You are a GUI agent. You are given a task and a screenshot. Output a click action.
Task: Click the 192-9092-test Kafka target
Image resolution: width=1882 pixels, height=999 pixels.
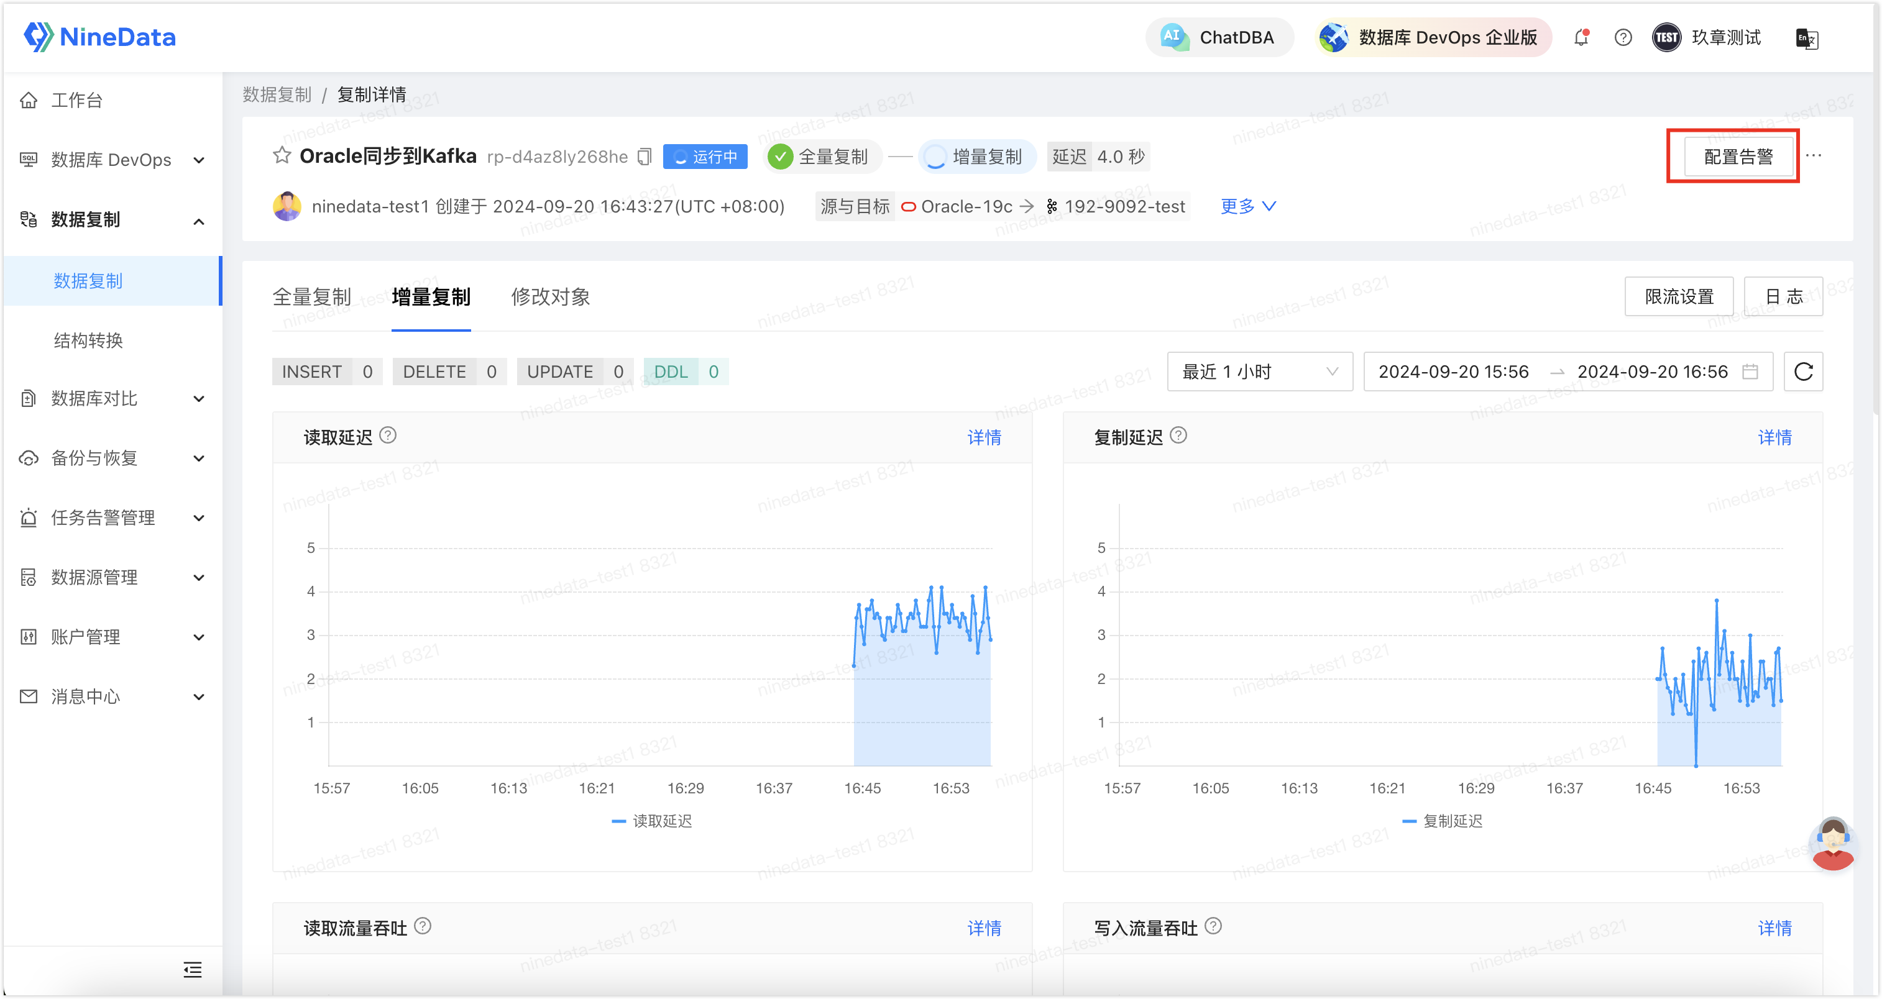(x=1116, y=208)
